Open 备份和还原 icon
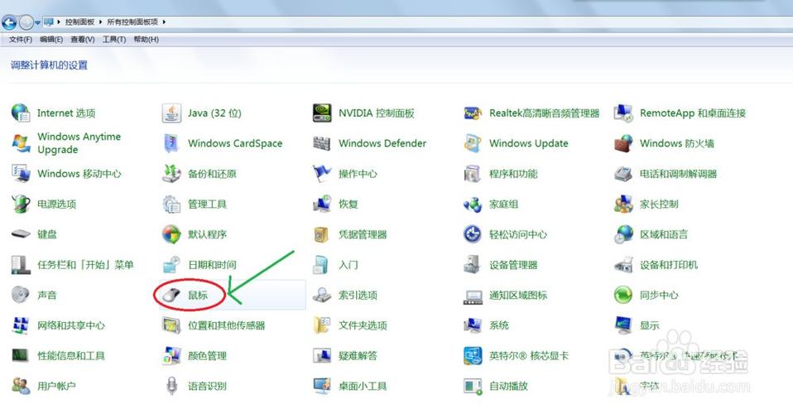The width and height of the screenshot is (793, 414). coord(171,174)
